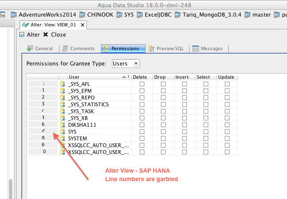Click the user icon for _SYS_STATISTICS
This screenshot has height=199, width=287.
(x=63, y=104)
